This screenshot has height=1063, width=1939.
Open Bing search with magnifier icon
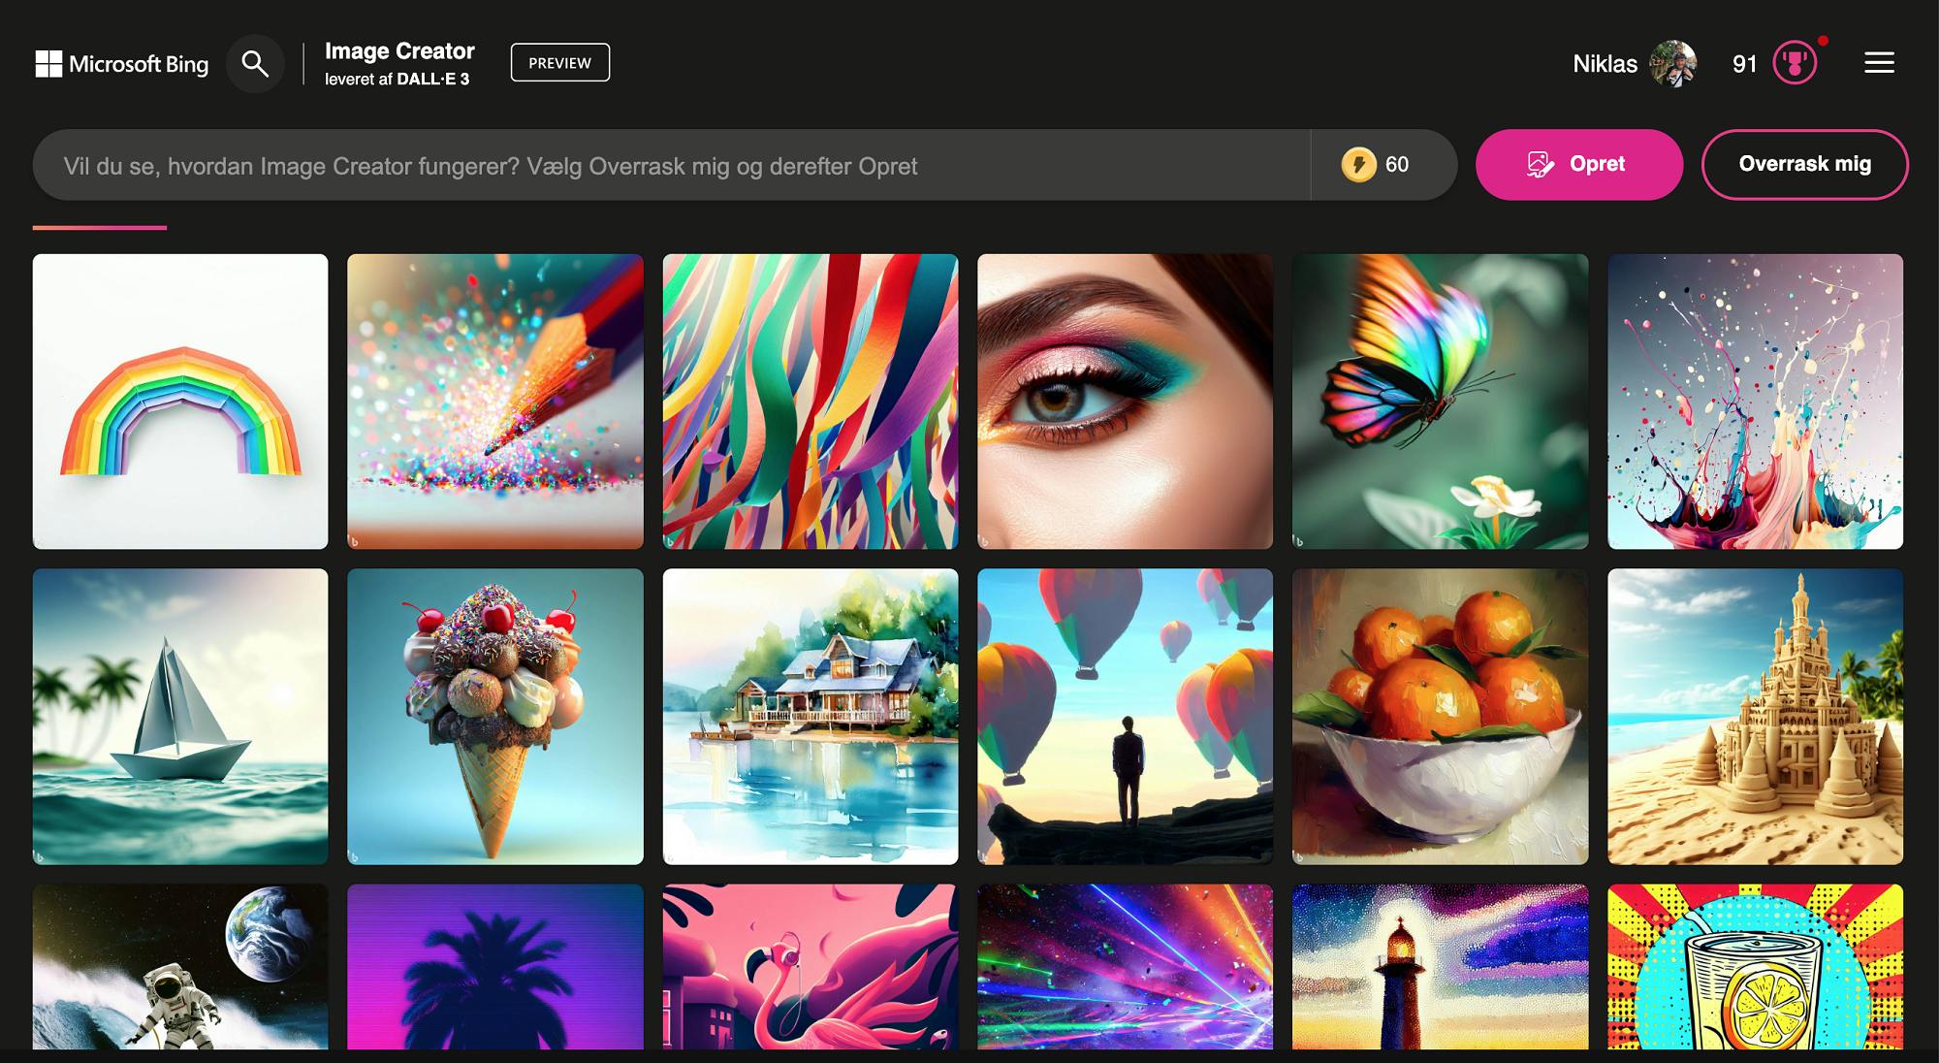pos(255,64)
